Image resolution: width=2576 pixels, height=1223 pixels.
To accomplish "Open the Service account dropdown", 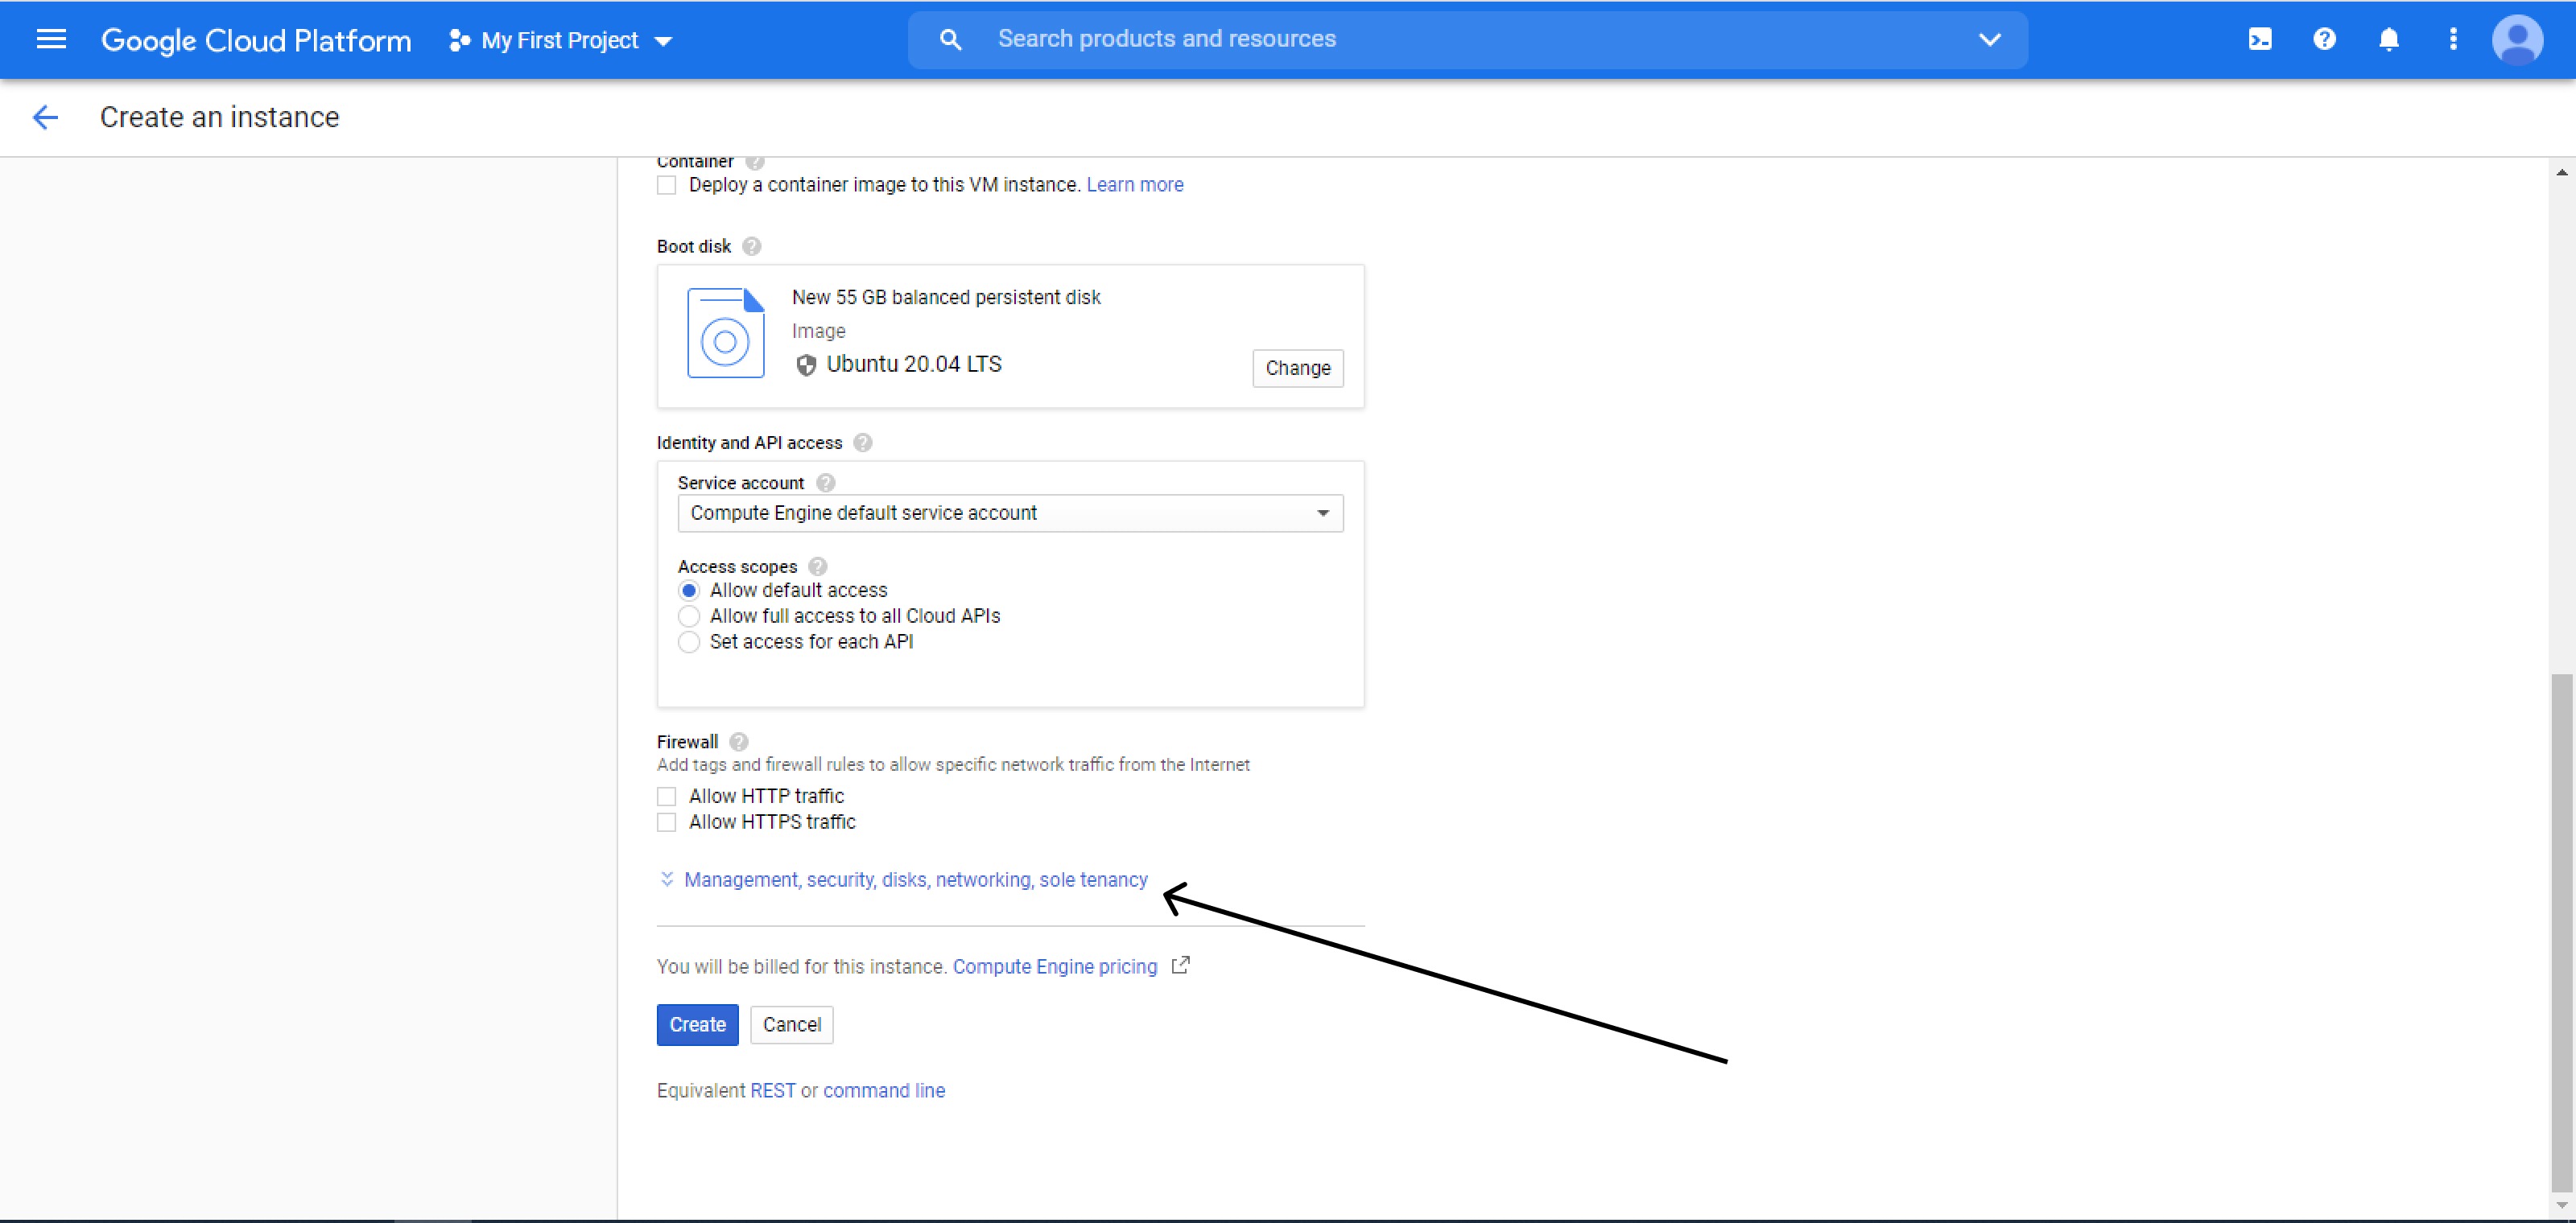I will pyautogui.click(x=1010, y=513).
